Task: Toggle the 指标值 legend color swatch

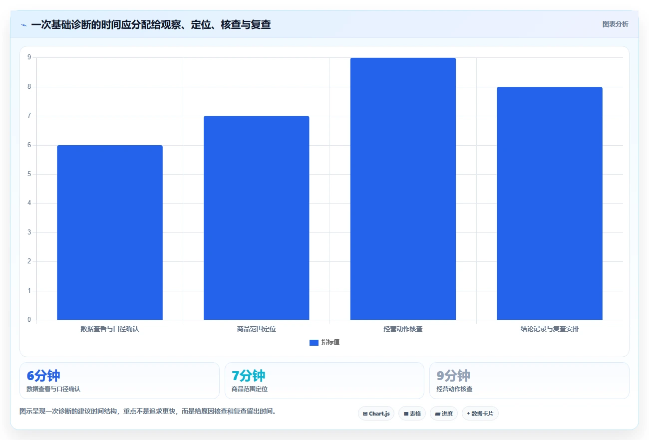Action: click(x=314, y=342)
